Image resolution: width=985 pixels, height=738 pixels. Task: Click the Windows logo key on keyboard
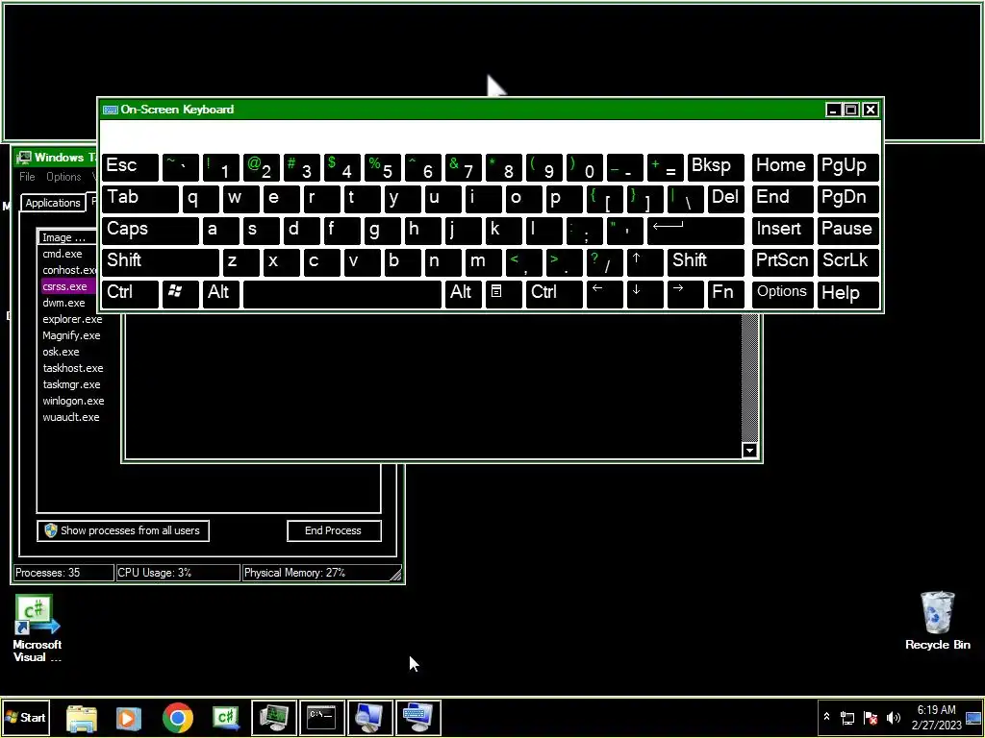click(x=180, y=294)
